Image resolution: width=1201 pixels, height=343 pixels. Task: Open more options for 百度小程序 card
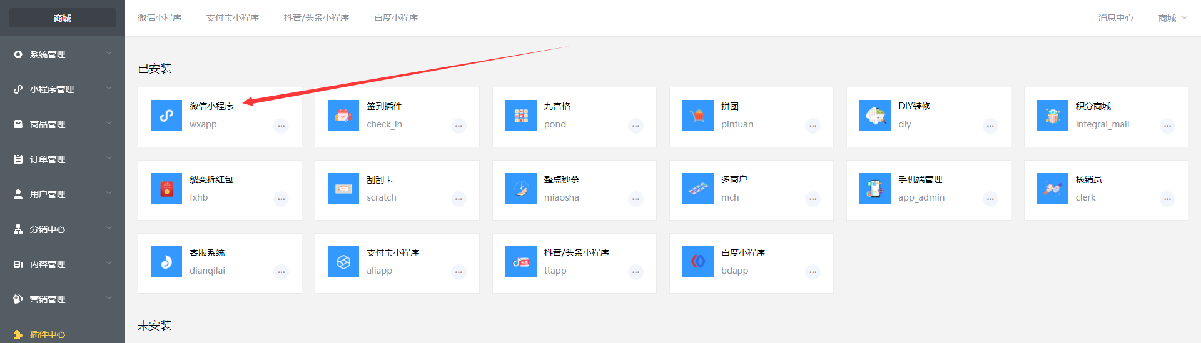(x=813, y=272)
